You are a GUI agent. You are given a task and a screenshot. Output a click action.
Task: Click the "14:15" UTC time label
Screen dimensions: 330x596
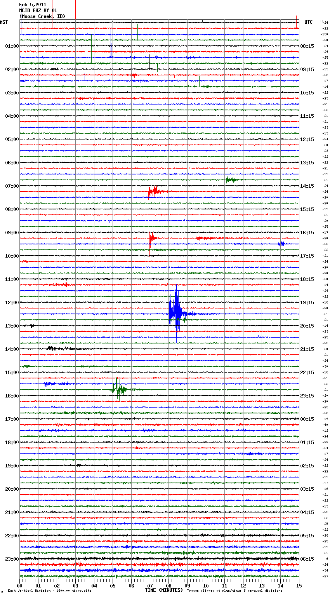pos(307,186)
